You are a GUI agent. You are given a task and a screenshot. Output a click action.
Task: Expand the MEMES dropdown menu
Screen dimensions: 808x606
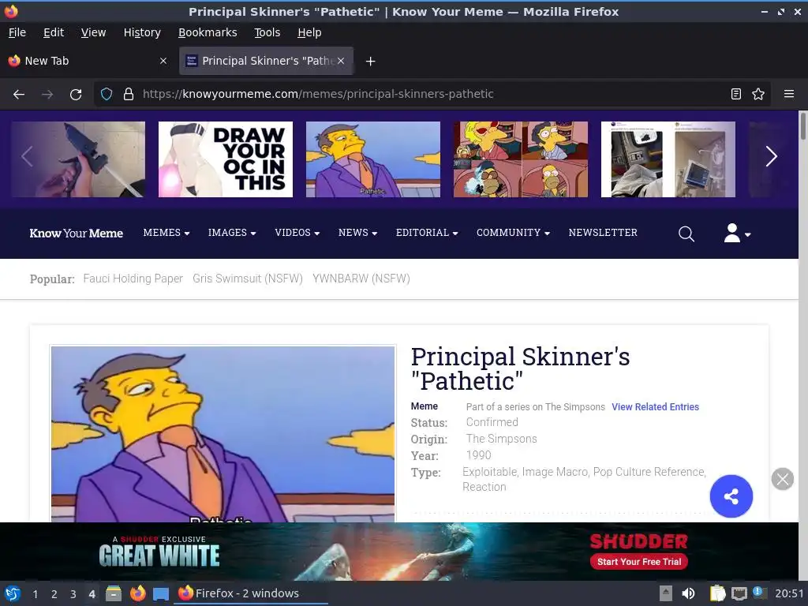tap(166, 233)
